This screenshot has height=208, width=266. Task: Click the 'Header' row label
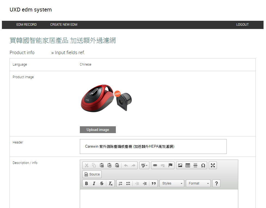click(18, 142)
